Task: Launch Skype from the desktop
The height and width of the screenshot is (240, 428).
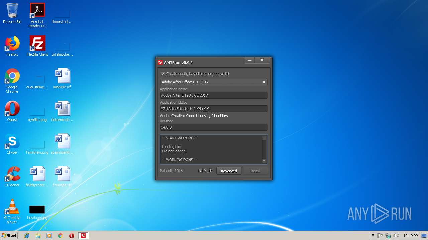Action: click(x=12, y=144)
